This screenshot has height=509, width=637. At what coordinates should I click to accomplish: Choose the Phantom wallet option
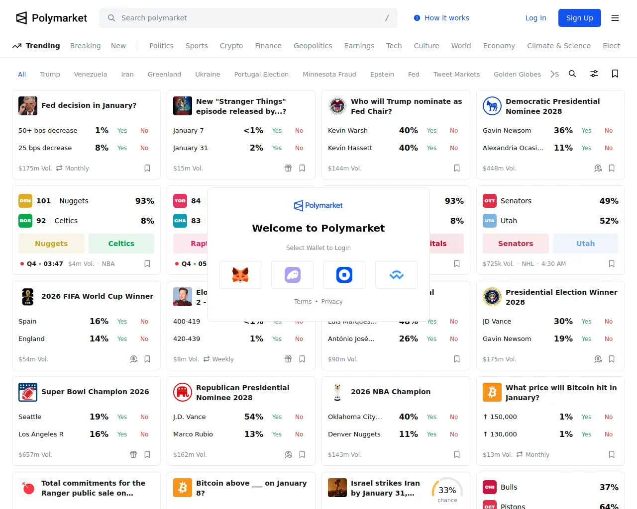[293, 275]
